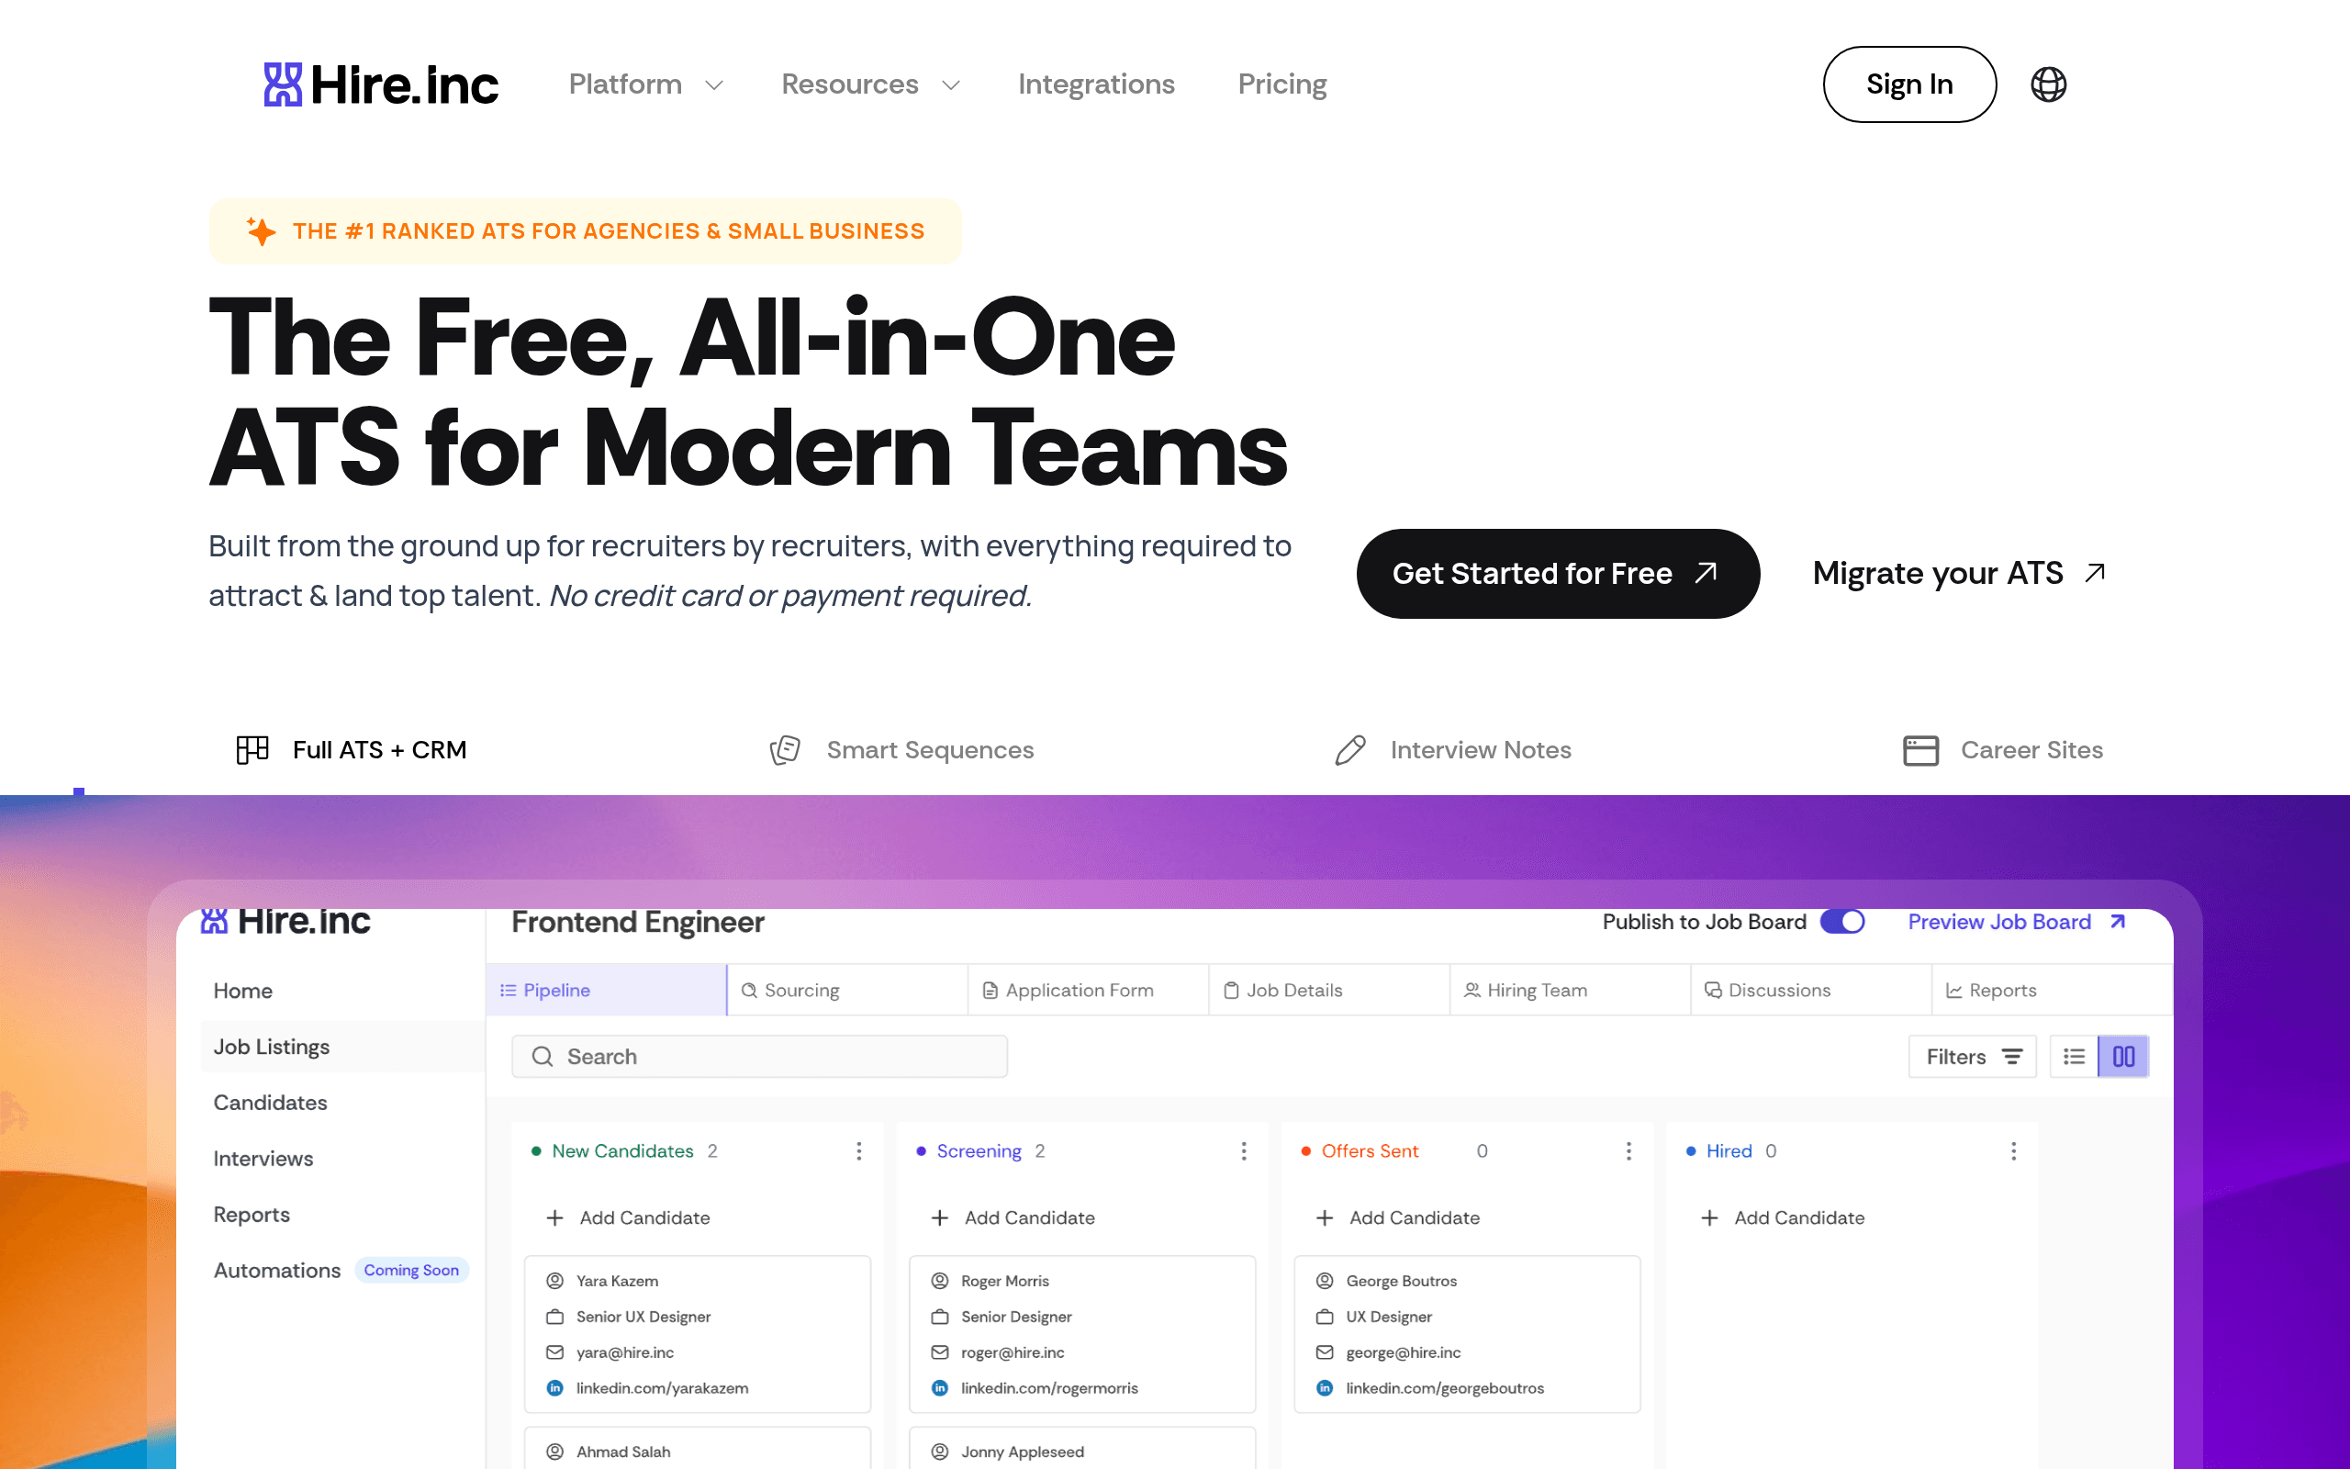Click Get Started for Free

[1558, 573]
